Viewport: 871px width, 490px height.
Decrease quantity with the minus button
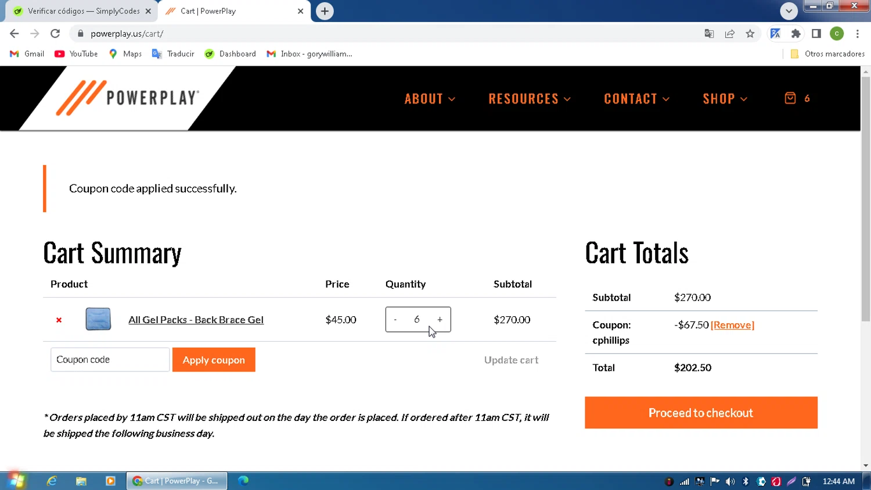pos(395,320)
